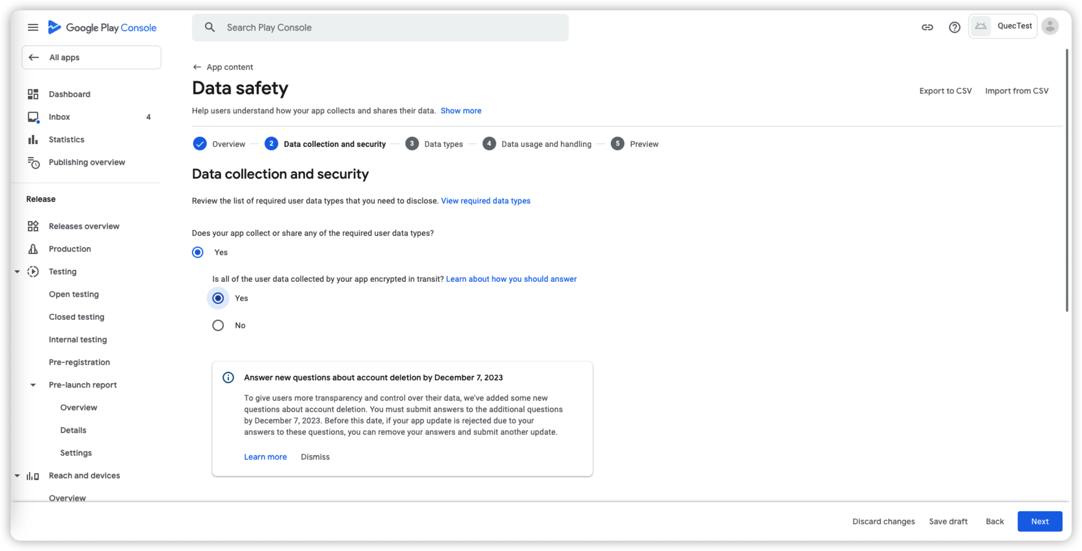Open Dashboard in sidebar
This screenshot has width=1082, height=551.
[69, 94]
